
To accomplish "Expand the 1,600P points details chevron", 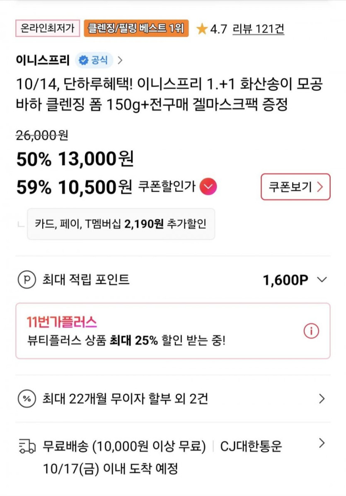I will click(322, 280).
